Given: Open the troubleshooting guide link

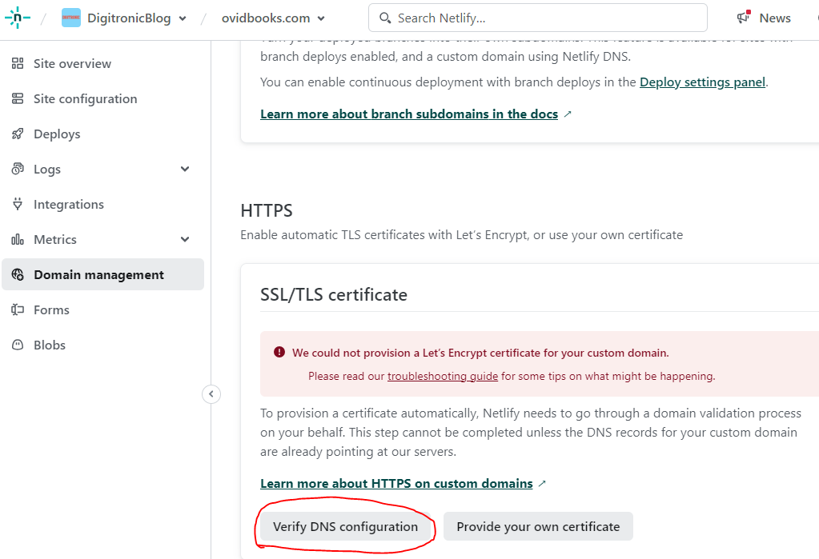Looking at the screenshot, I should 443,377.
